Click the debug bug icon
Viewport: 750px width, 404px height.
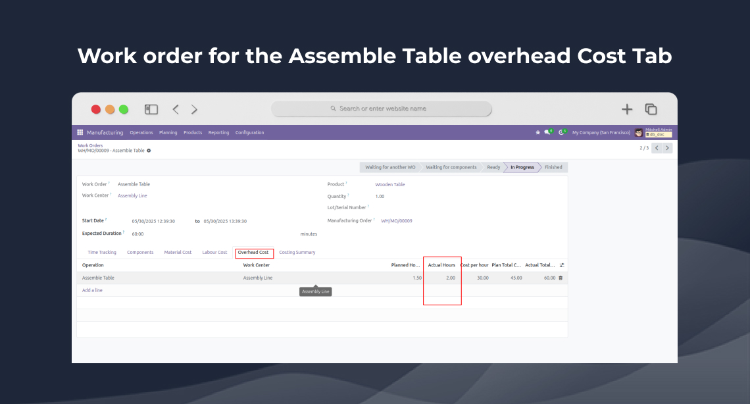(537, 132)
